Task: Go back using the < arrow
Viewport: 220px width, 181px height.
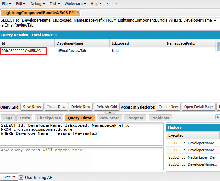Action: 108,4
